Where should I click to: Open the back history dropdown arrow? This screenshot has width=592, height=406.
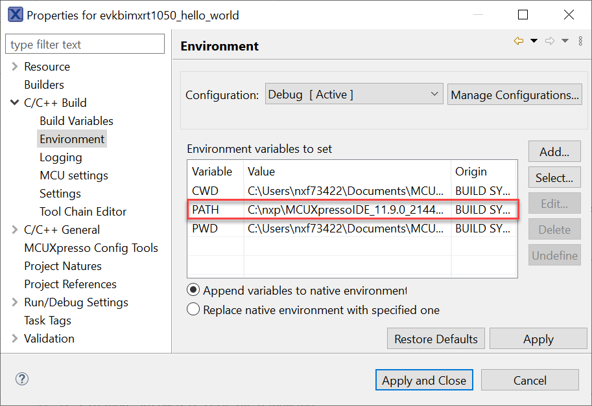[x=534, y=41]
